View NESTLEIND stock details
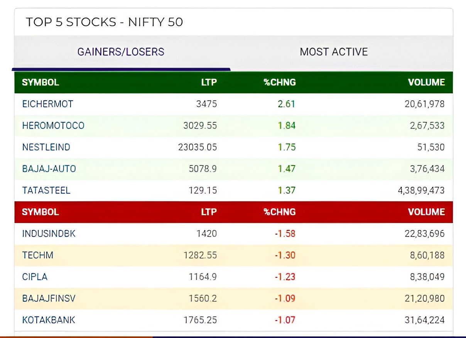466x338 pixels. (x=46, y=147)
